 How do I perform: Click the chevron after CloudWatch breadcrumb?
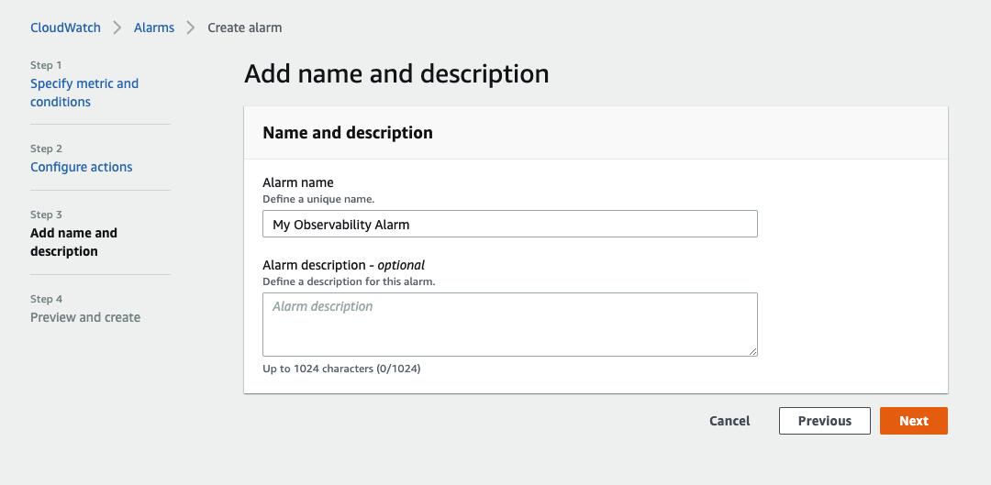[117, 28]
